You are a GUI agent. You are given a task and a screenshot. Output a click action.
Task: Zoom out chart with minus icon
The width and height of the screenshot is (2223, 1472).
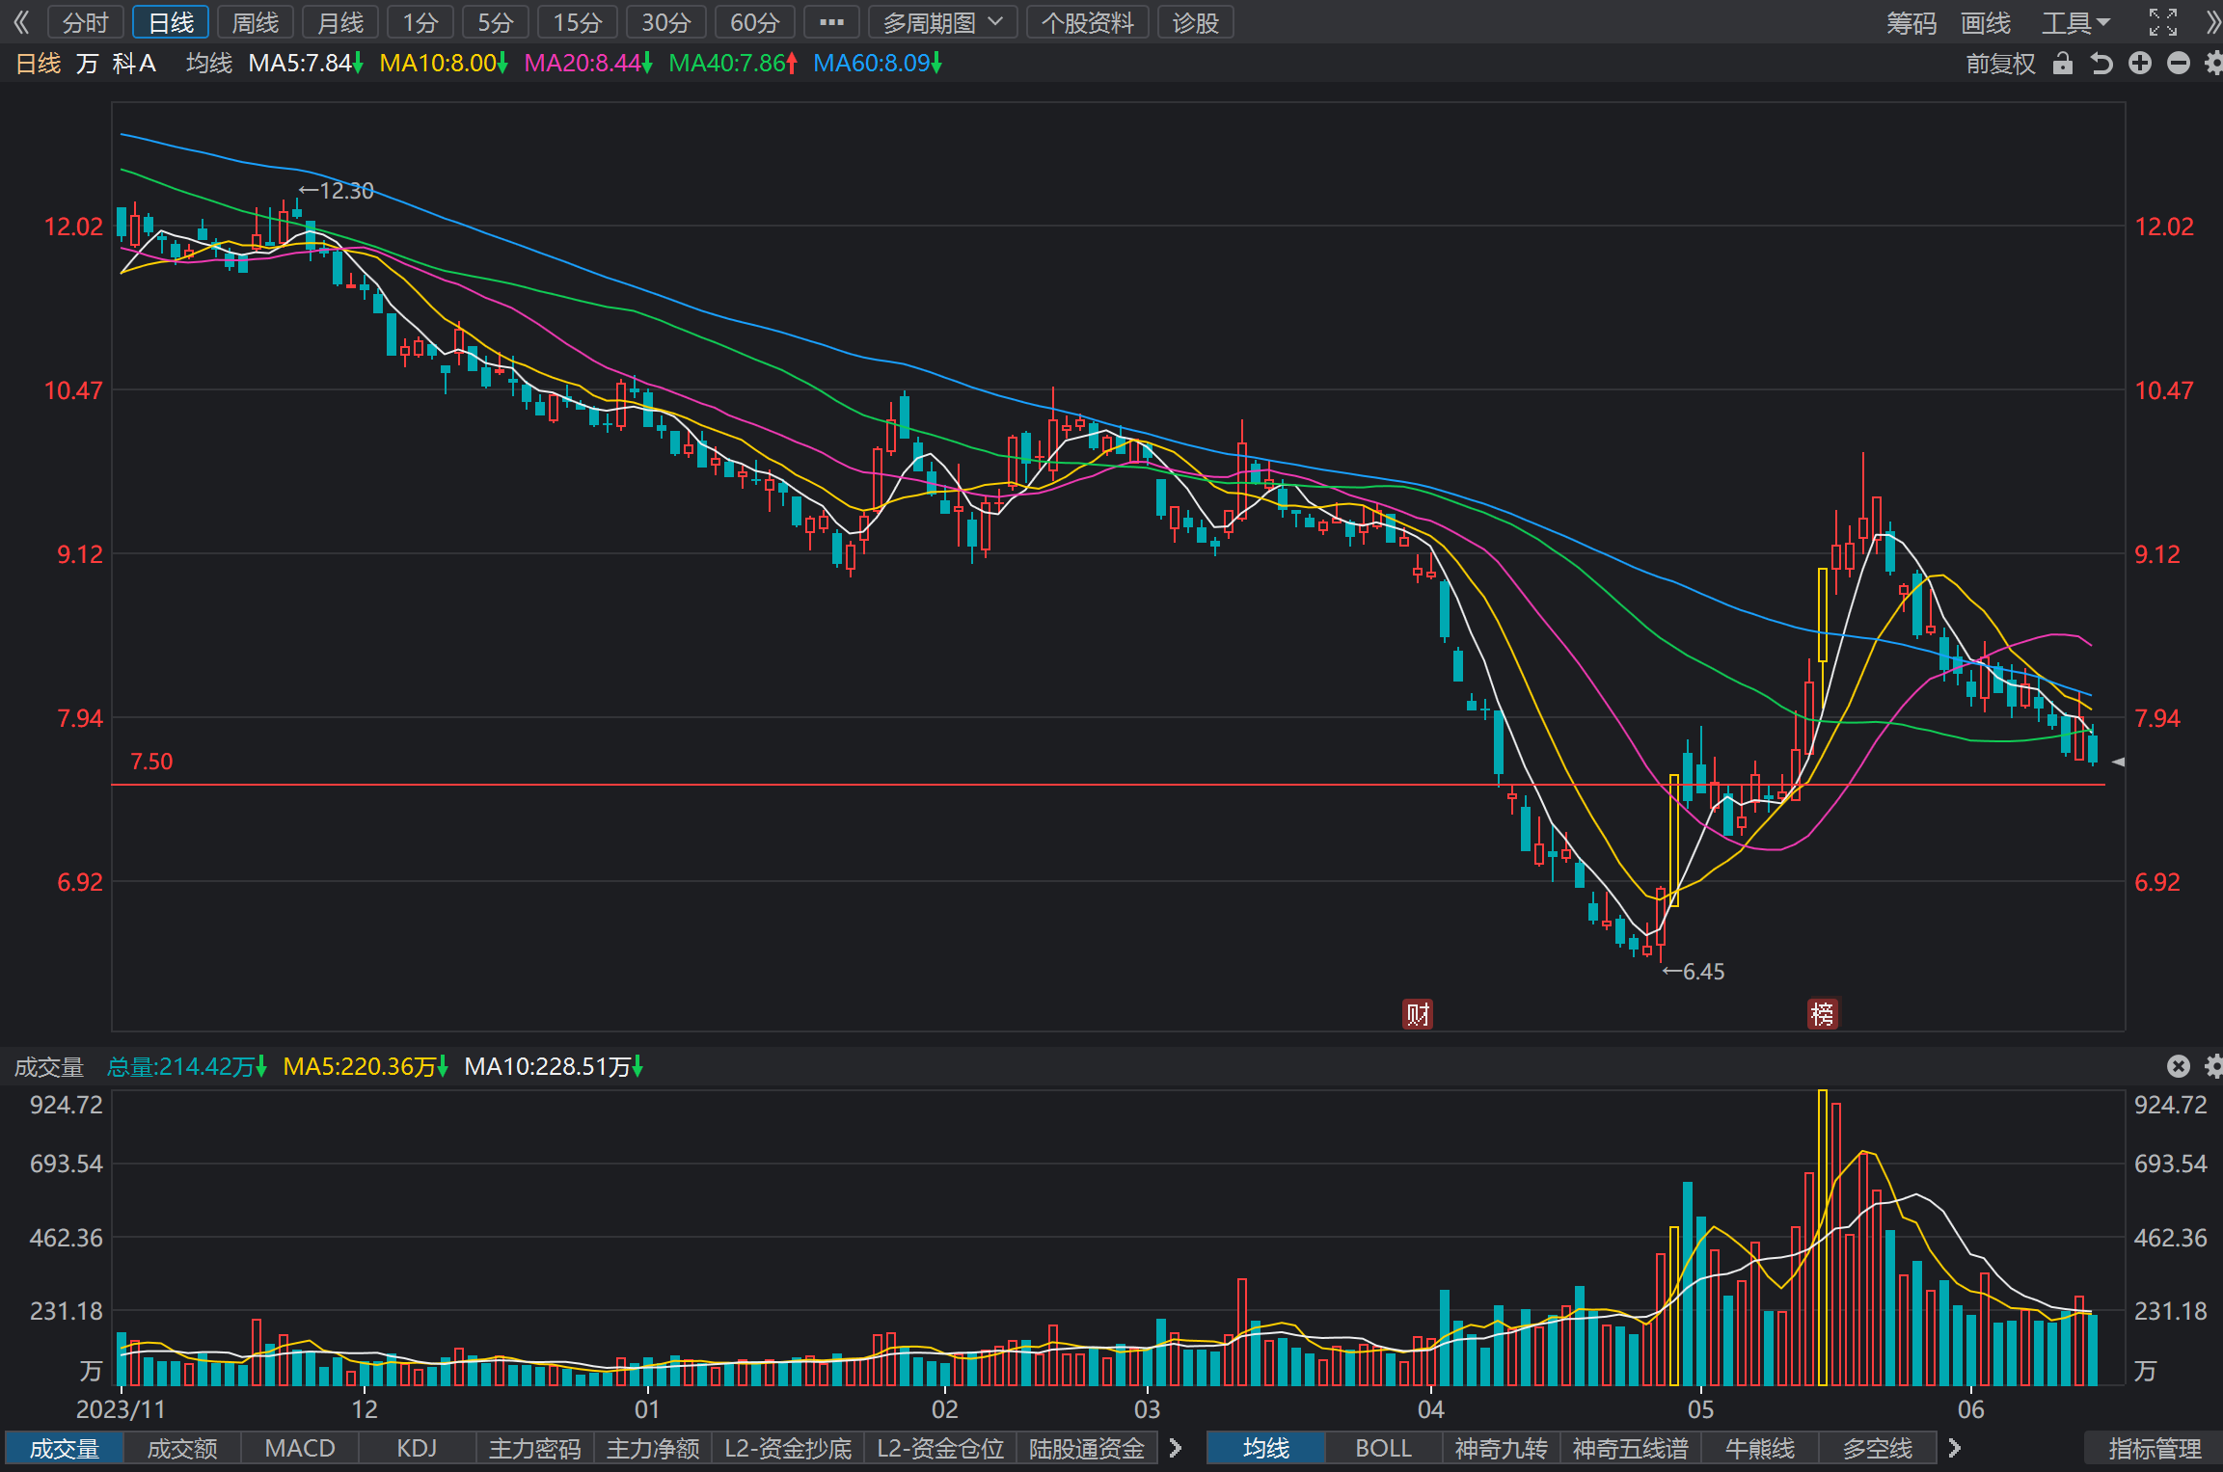pos(2179,64)
